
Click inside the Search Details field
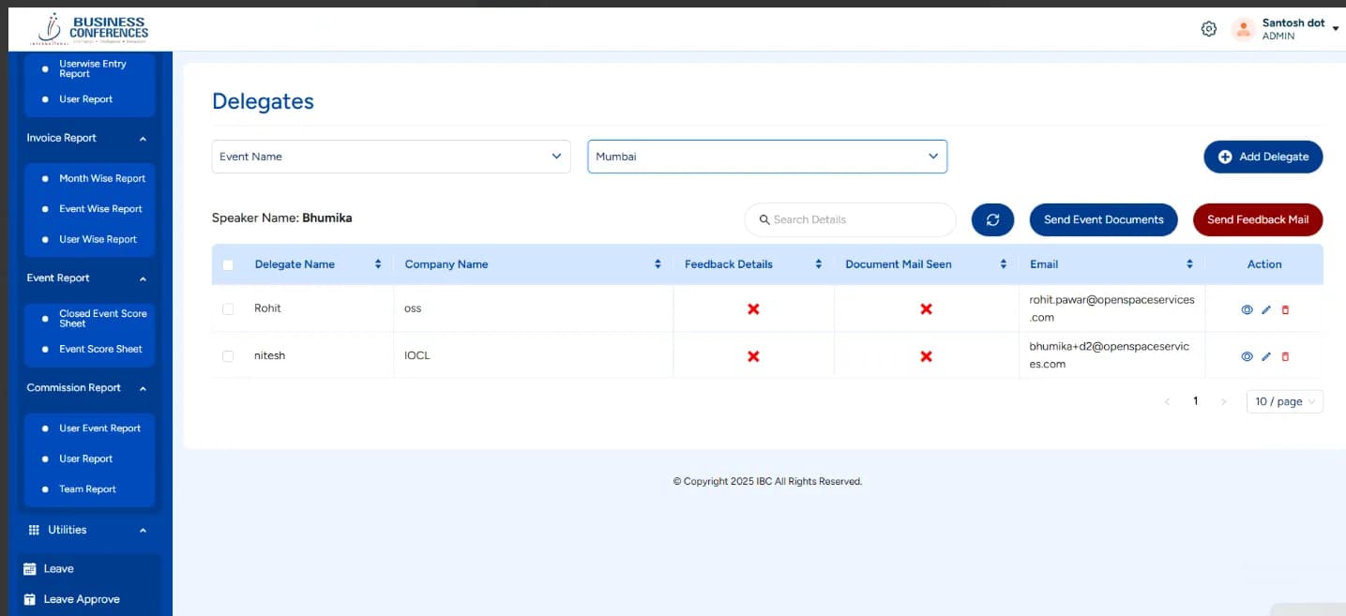[850, 219]
